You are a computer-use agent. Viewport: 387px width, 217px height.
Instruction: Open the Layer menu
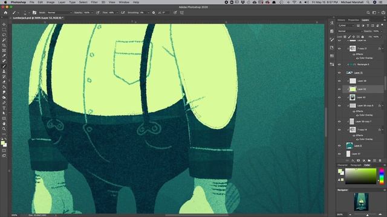pos(62,2)
